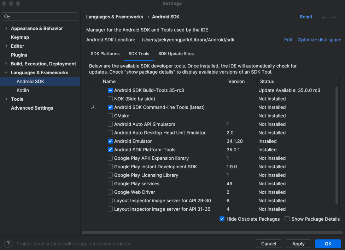Click the help question mark icon
The image size is (345, 250).
pyautogui.click(x=8, y=244)
